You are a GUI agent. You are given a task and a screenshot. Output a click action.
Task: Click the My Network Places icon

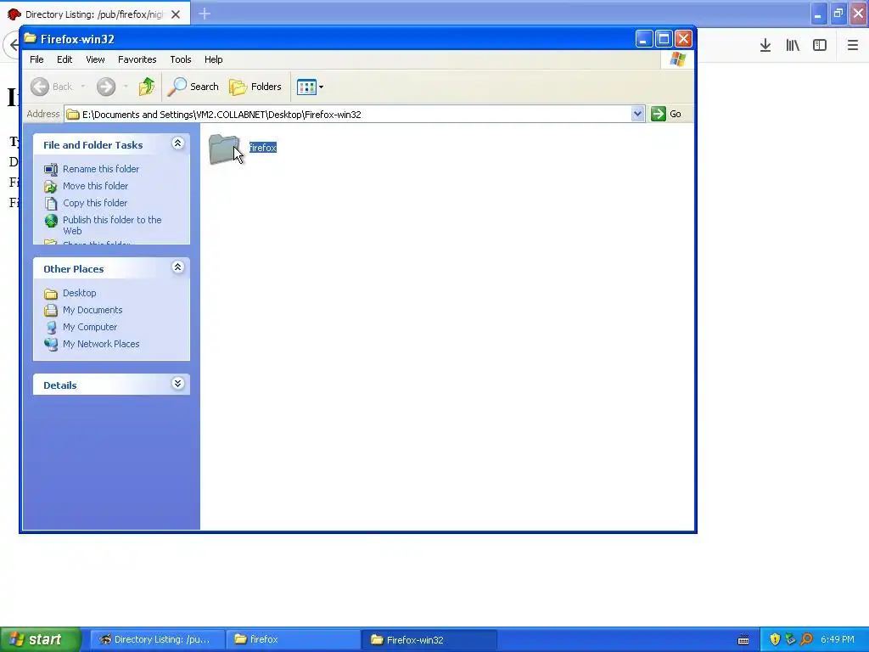click(x=50, y=345)
